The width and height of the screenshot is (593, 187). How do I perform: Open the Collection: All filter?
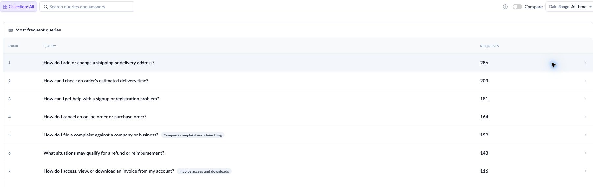[18, 7]
